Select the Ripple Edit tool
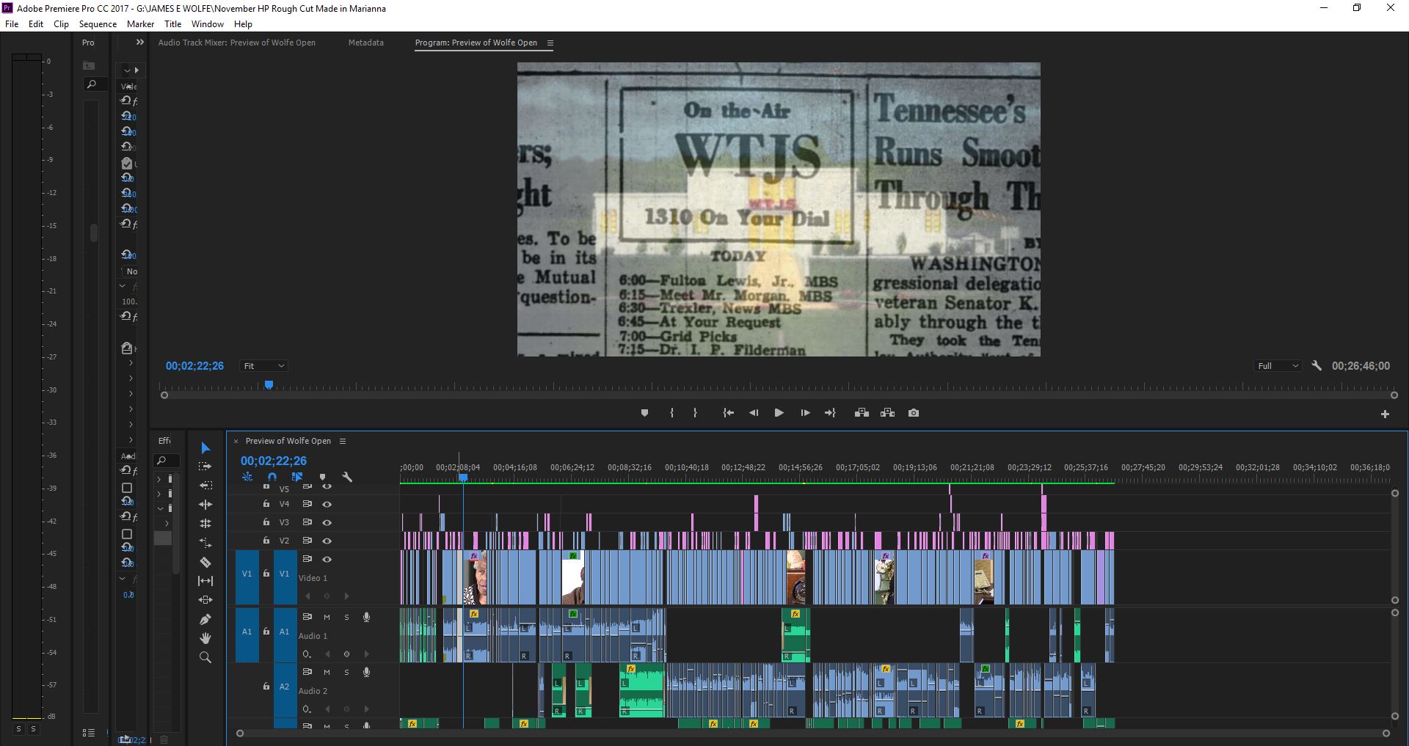 [x=205, y=505]
